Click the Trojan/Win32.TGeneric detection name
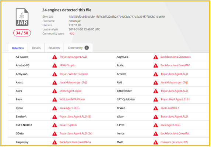This screenshot has width=211, height=147. tap(74, 74)
